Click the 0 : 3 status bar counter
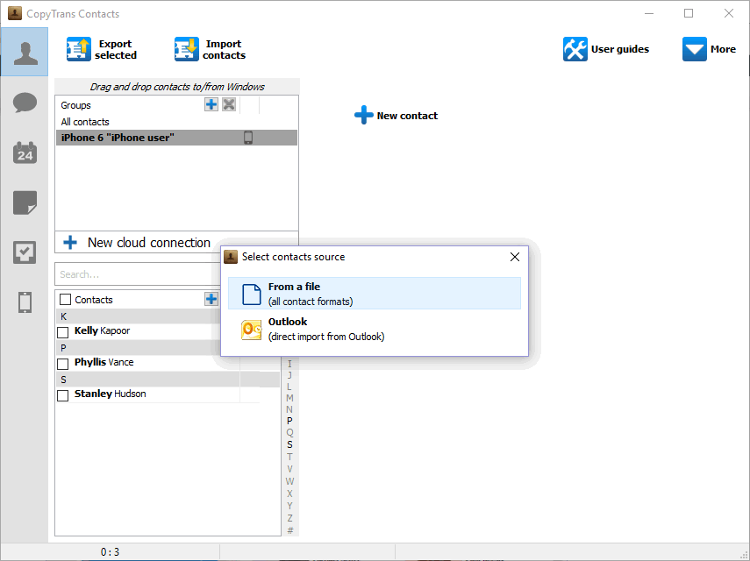 pos(110,552)
